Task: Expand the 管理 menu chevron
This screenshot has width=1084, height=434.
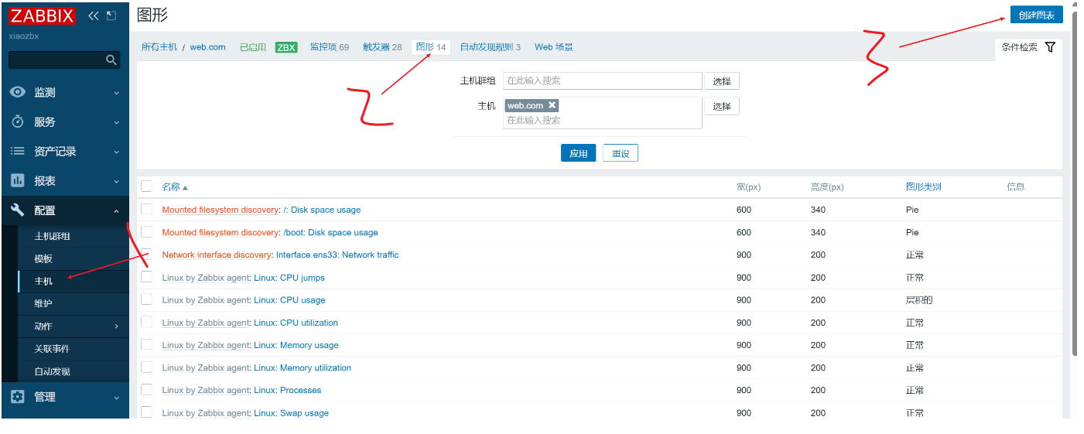Action: point(117,397)
